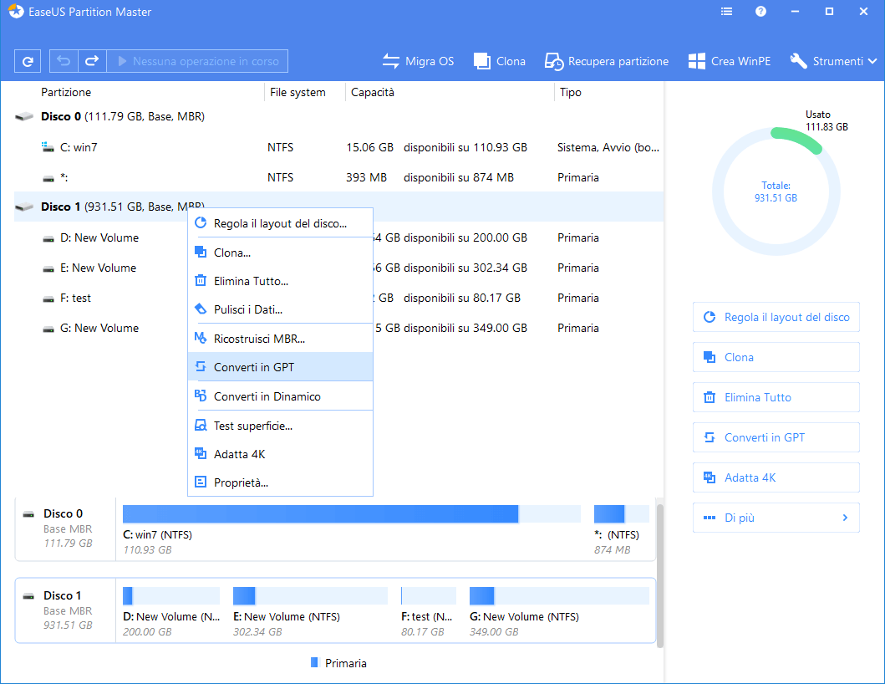Select the G: New Volume list row
The image size is (885, 684).
(x=338, y=328)
